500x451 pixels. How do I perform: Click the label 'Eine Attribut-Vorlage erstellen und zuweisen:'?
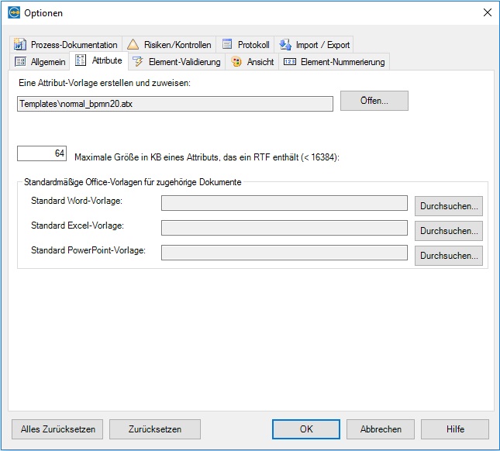pos(105,83)
